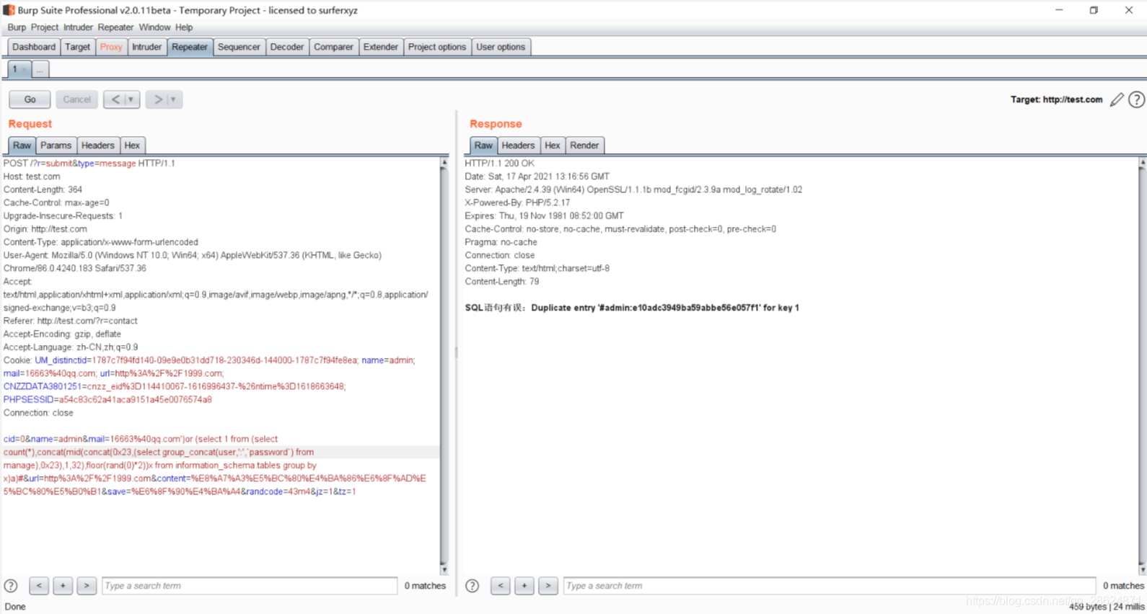Open forward history dropdown arrow
1147x614 pixels.
tap(174, 99)
